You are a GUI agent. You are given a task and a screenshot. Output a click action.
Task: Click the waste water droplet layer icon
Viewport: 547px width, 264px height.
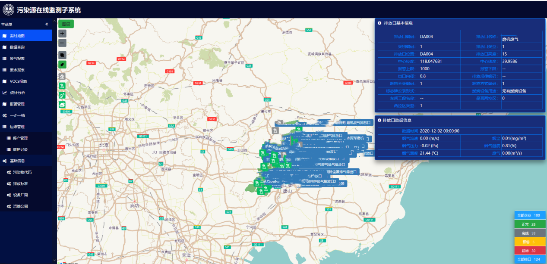pyautogui.click(x=62, y=95)
